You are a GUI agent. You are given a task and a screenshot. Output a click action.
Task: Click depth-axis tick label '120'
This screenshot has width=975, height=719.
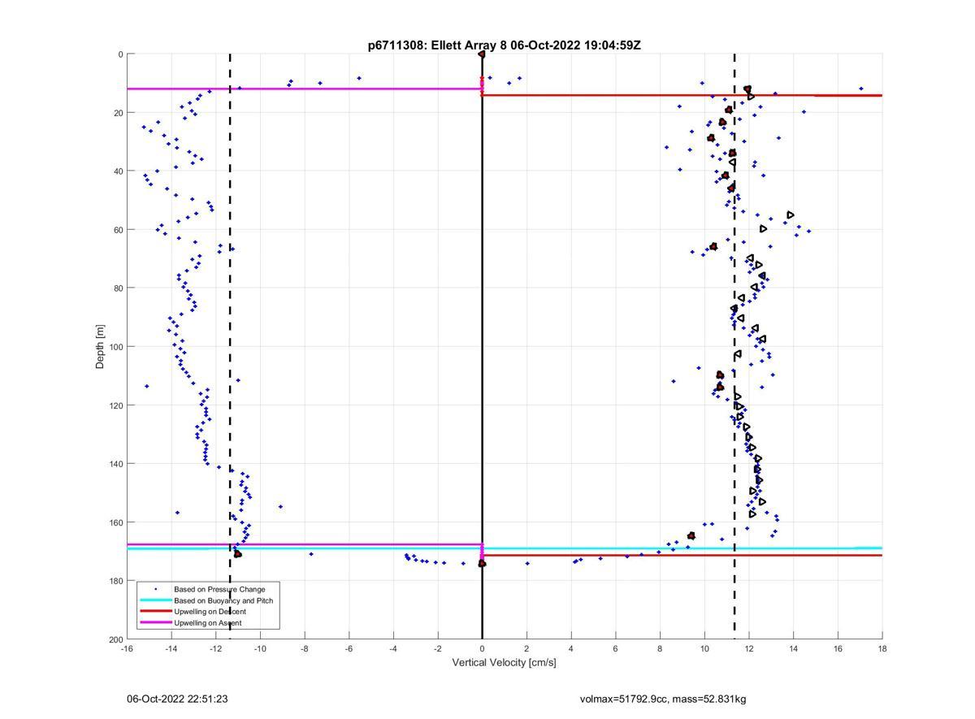click(115, 405)
